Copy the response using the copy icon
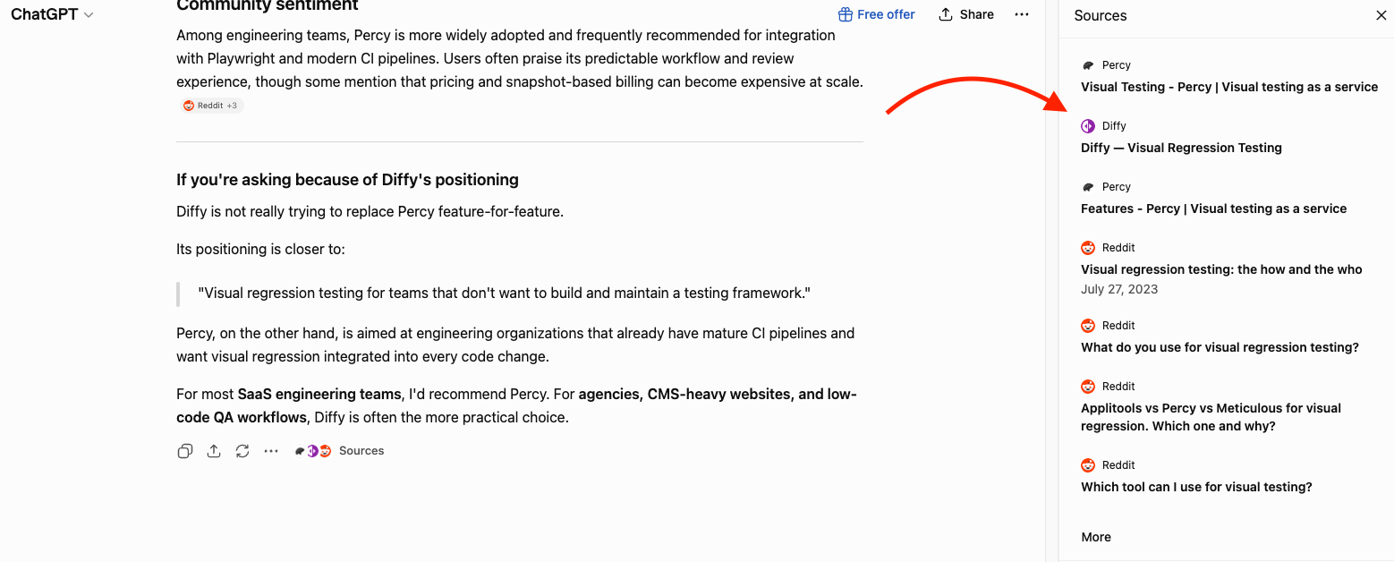Screen dimensions: 1394x562 click(185, 451)
